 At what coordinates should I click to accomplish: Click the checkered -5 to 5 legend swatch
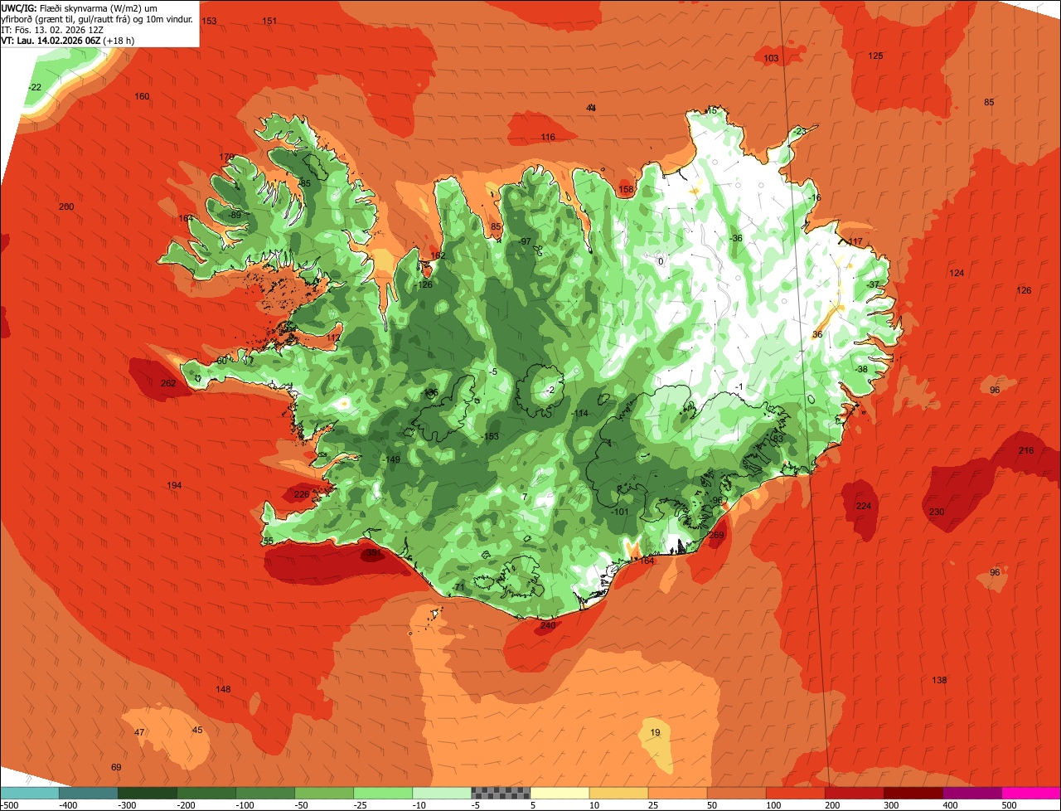(501, 793)
